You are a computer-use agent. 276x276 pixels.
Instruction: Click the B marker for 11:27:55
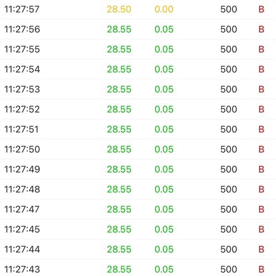coord(261,49)
